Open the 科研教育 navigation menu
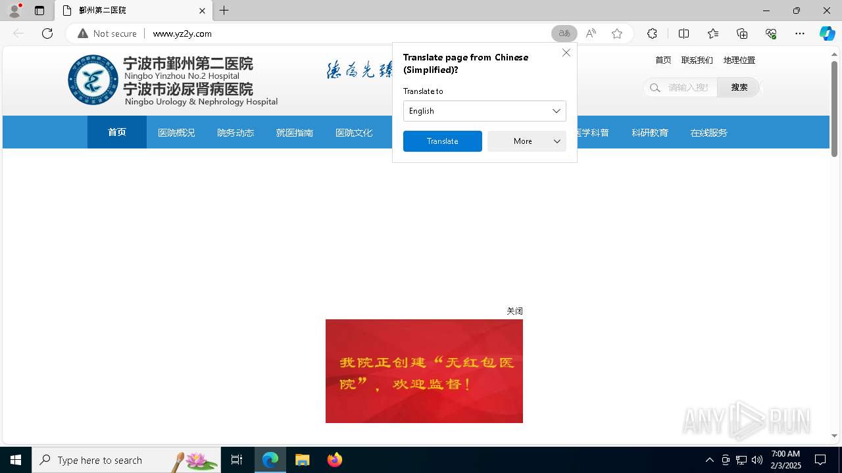 pos(650,133)
